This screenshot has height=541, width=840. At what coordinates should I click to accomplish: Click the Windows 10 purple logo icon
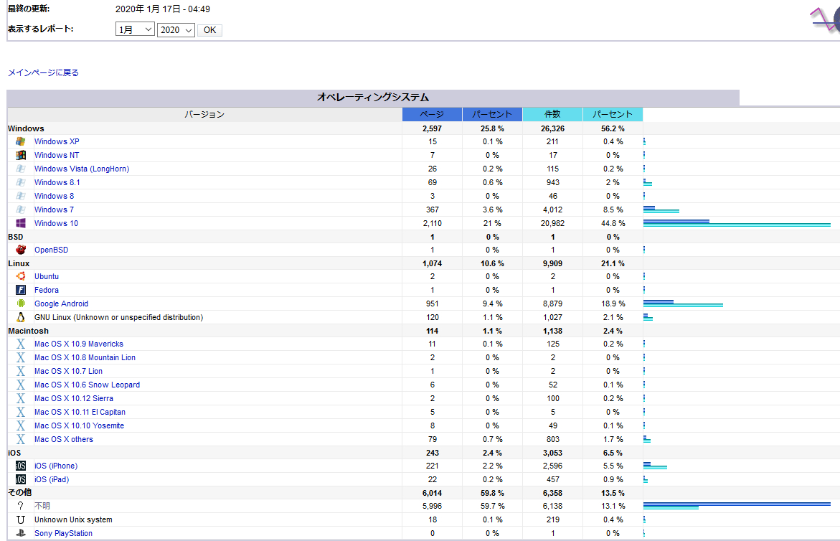click(21, 223)
